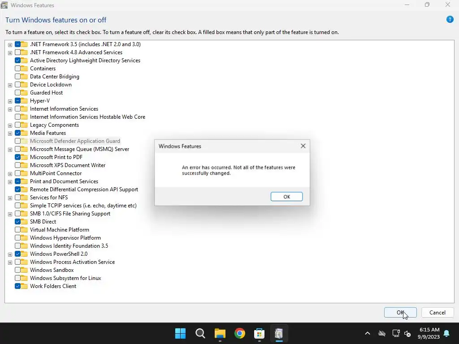Select Microsoft Defender Application Guard row

click(75, 141)
